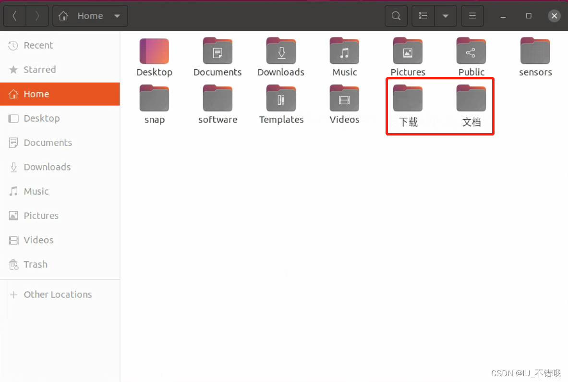This screenshot has height=382, width=568.
Task: Open Recent in the sidebar
Action: coord(60,45)
